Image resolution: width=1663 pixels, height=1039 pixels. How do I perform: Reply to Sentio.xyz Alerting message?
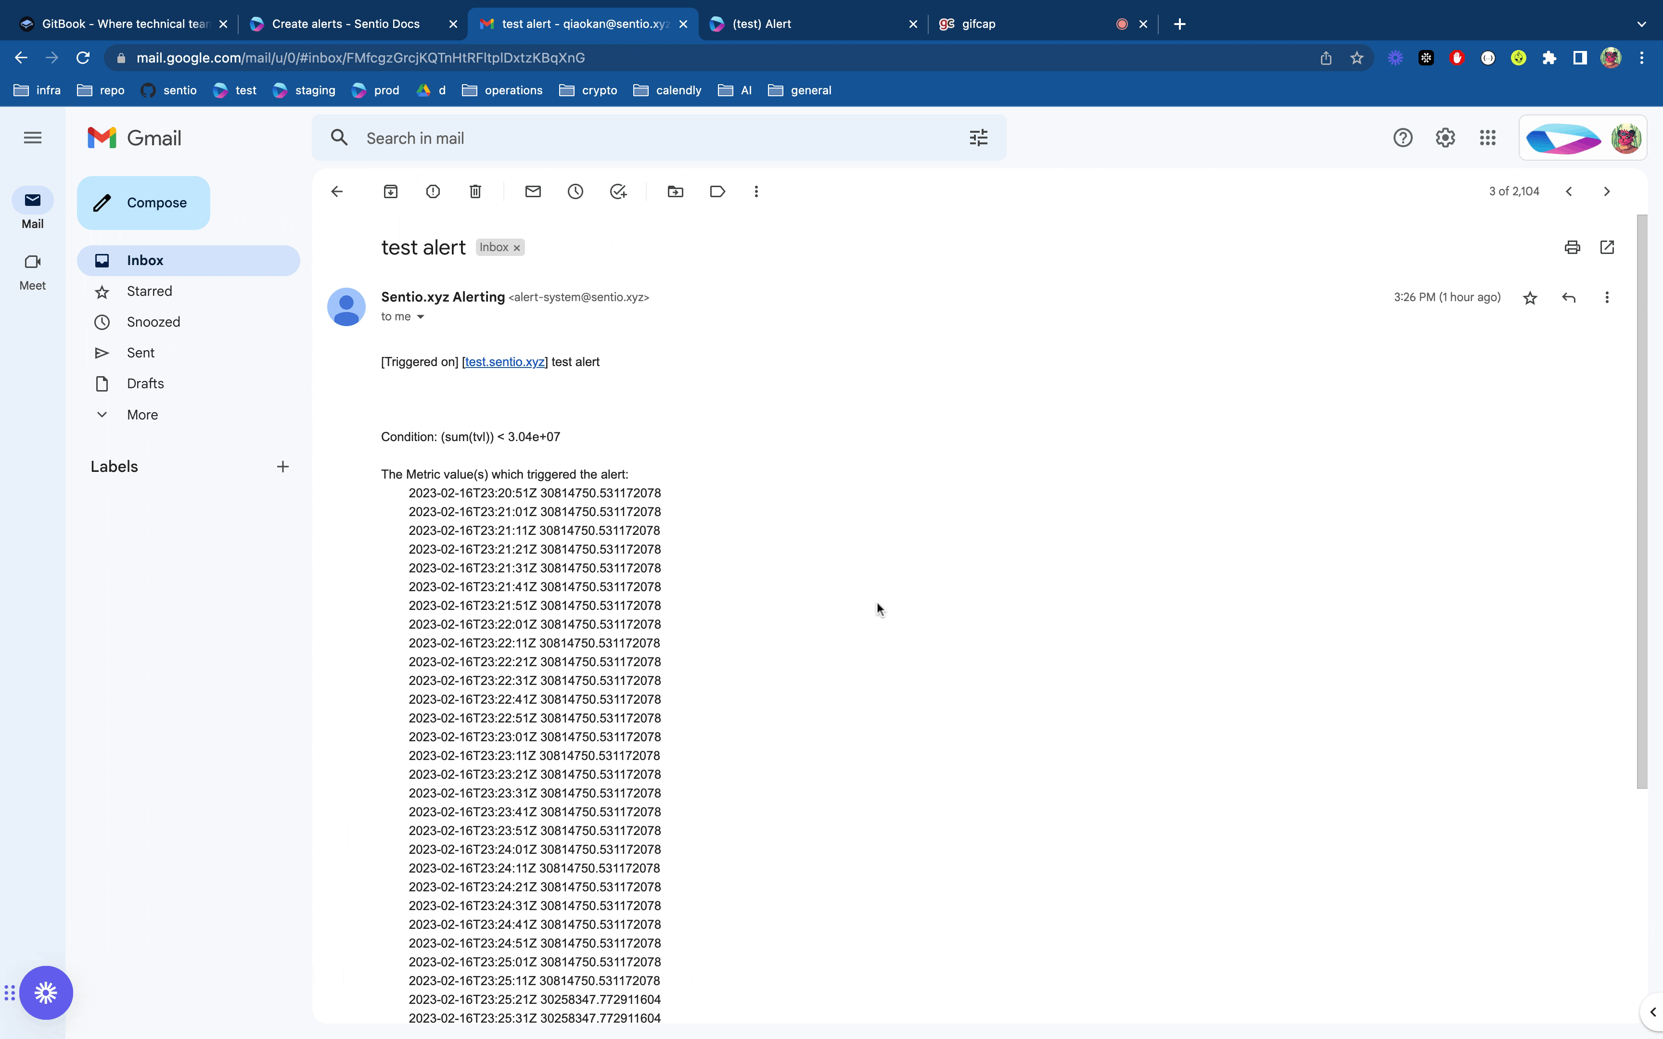pyautogui.click(x=1568, y=298)
